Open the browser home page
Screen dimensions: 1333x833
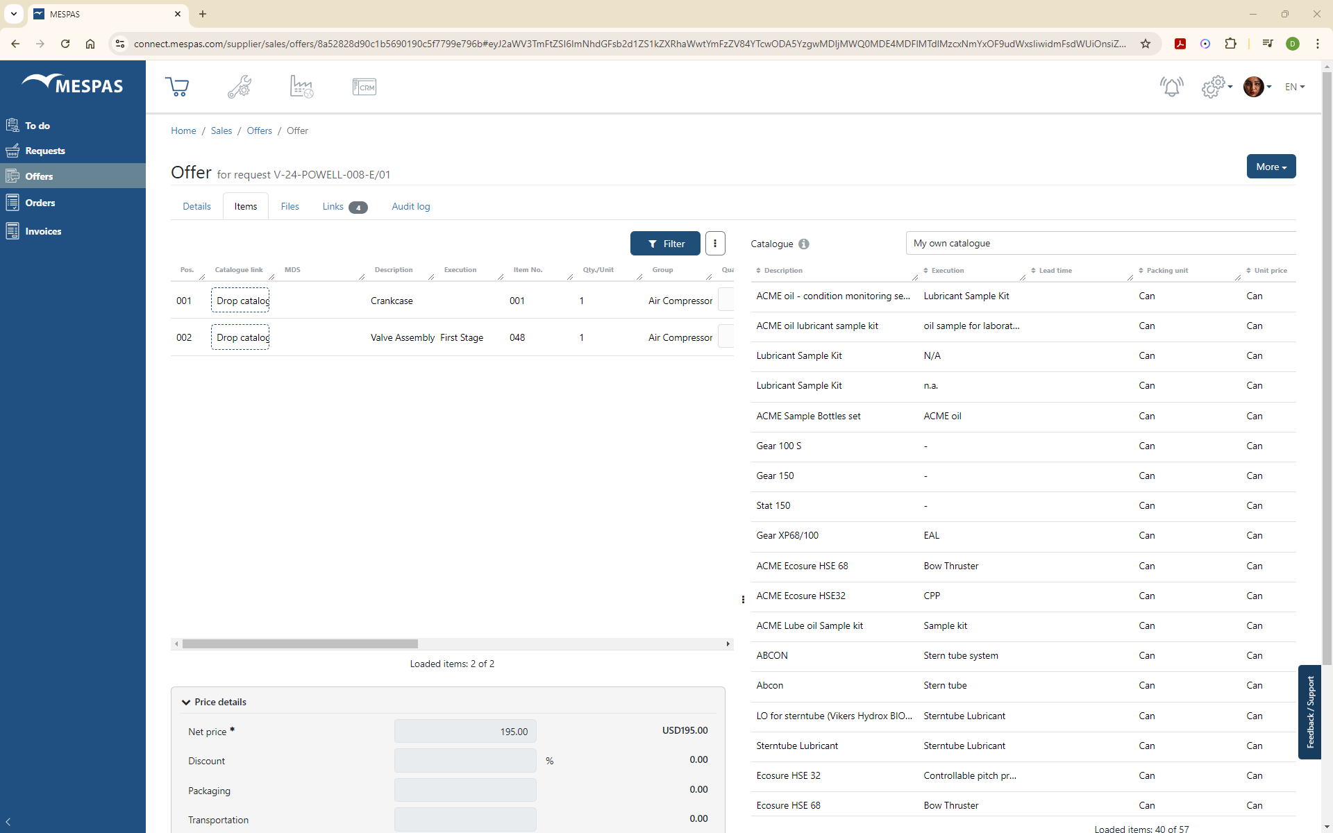(90, 44)
